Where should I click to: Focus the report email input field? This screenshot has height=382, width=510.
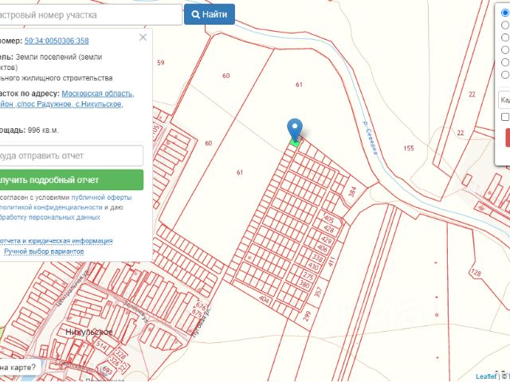click(x=70, y=156)
